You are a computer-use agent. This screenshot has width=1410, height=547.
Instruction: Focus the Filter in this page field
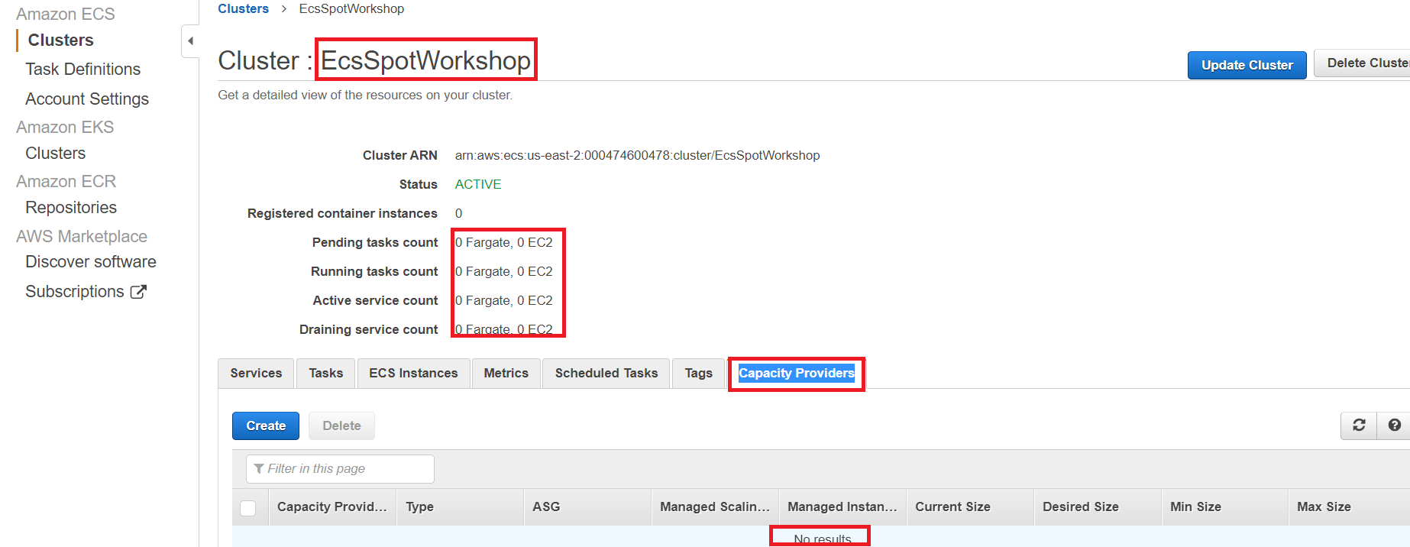(x=340, y=469)
